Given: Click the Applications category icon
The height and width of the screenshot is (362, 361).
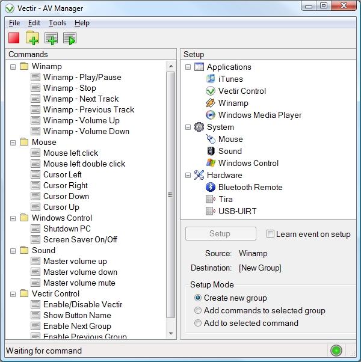Looking at the screenshot, I should 199,67.
